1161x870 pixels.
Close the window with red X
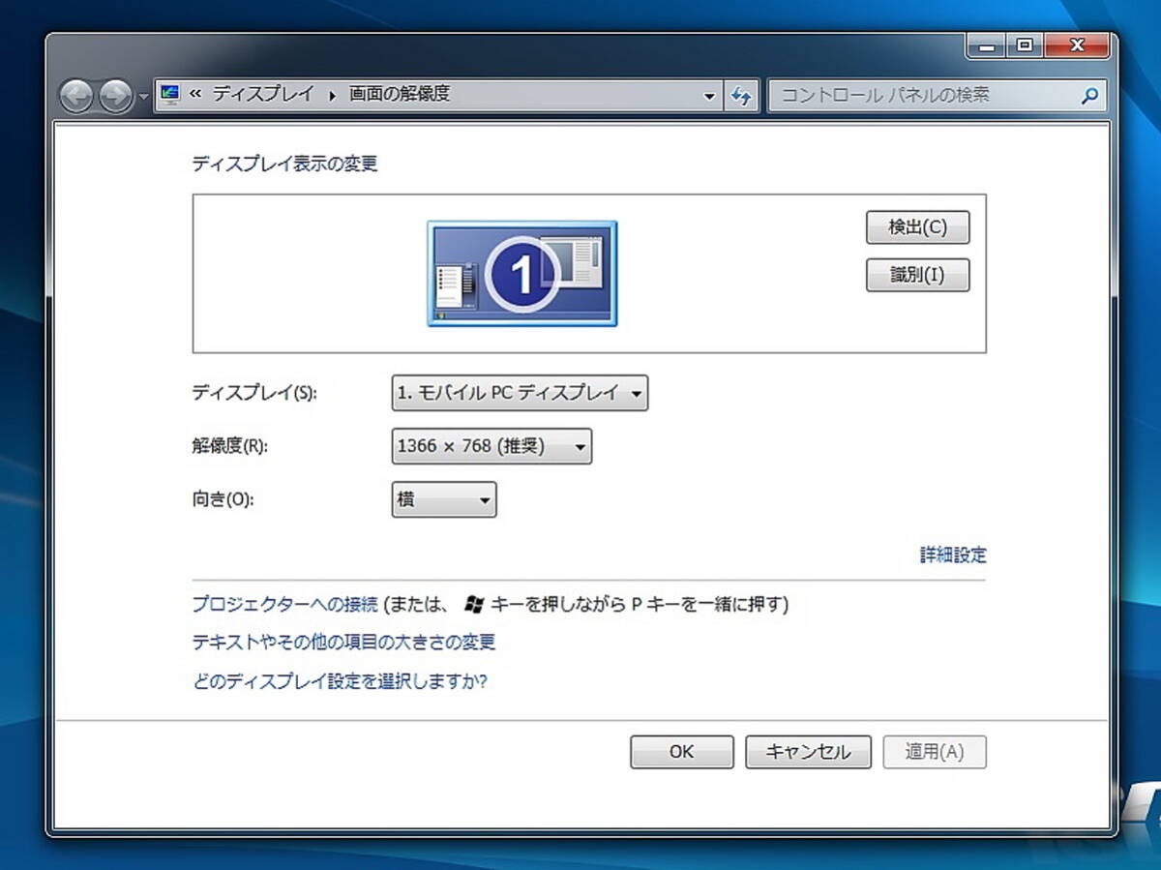pos(1077,45)
